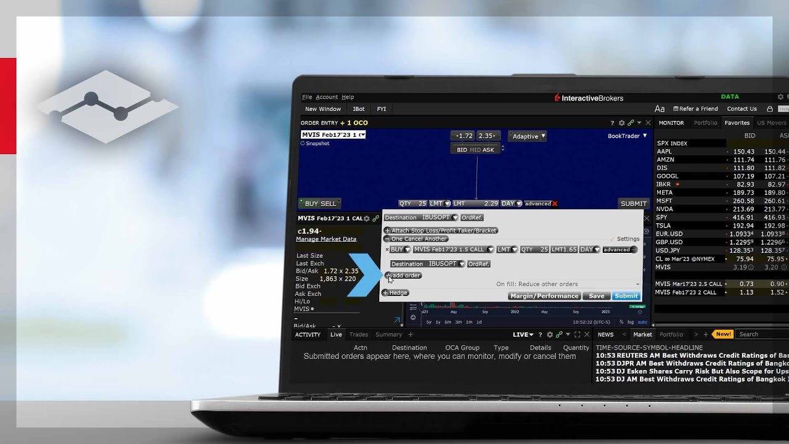Click Activity panel help question mark
This screenshot has height=444, width=789.
[541, 334]
